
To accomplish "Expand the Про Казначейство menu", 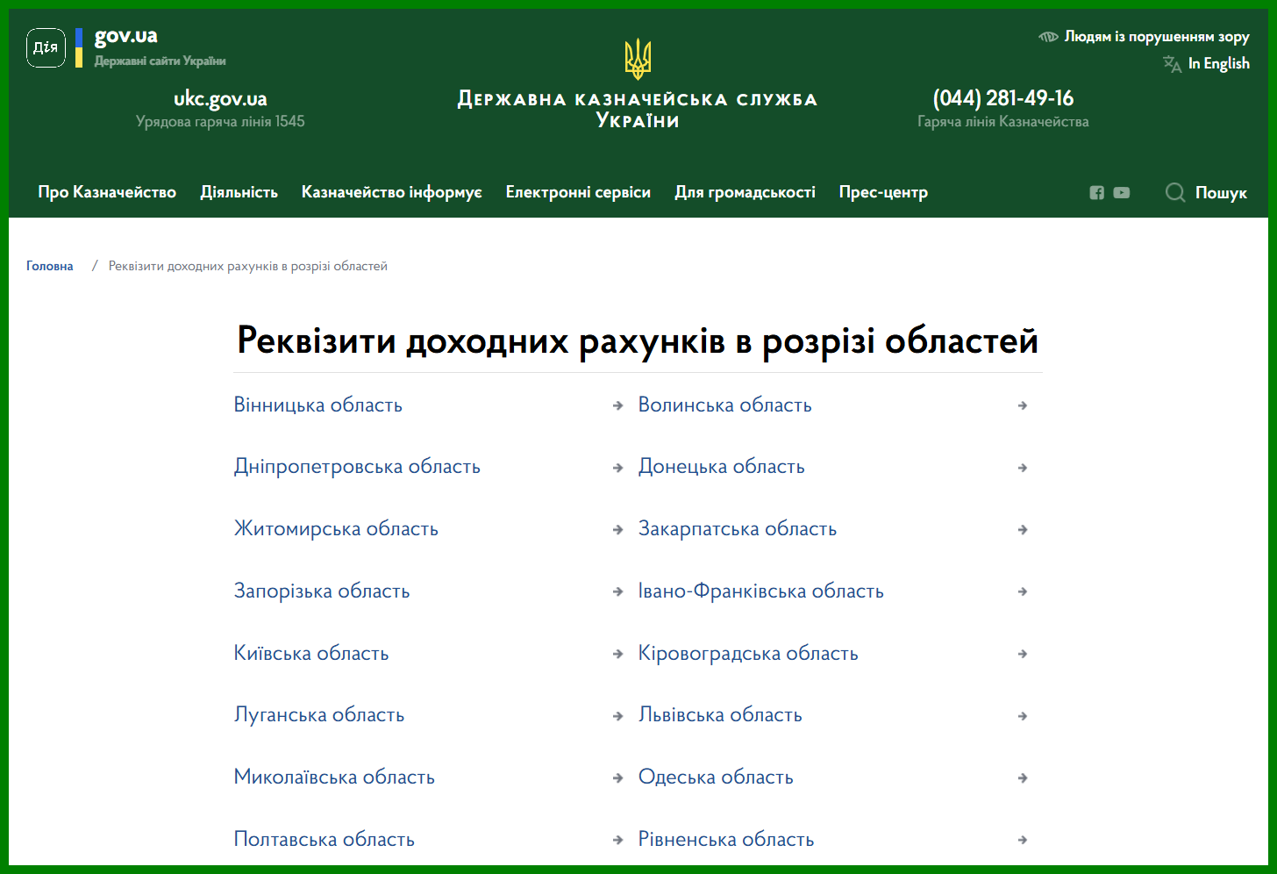I will [107, 192].
